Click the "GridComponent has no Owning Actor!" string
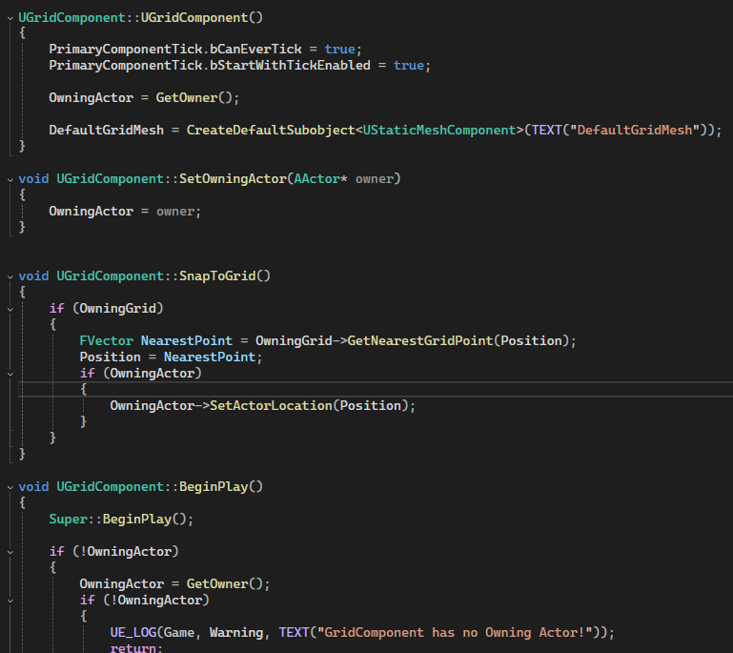This screenshot has width=733, height=653. point(455,632)
